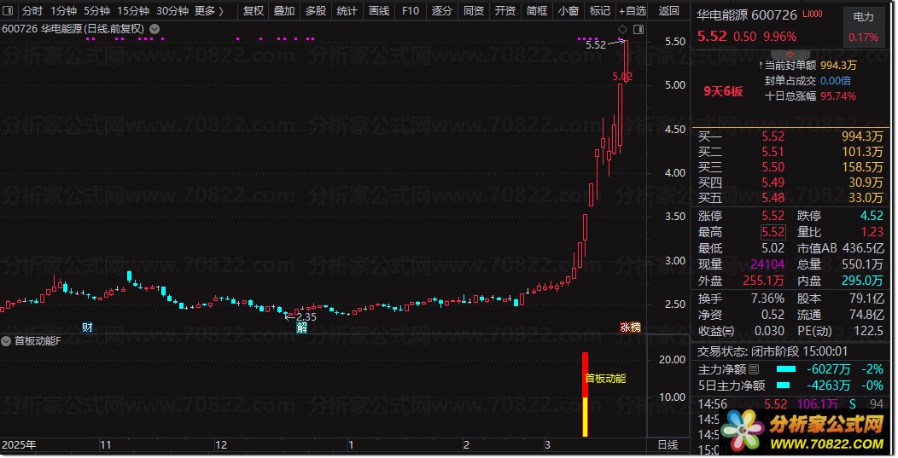Open F10 company info
898x458 pixels.
pyautogui.click(x=410, y=11)
